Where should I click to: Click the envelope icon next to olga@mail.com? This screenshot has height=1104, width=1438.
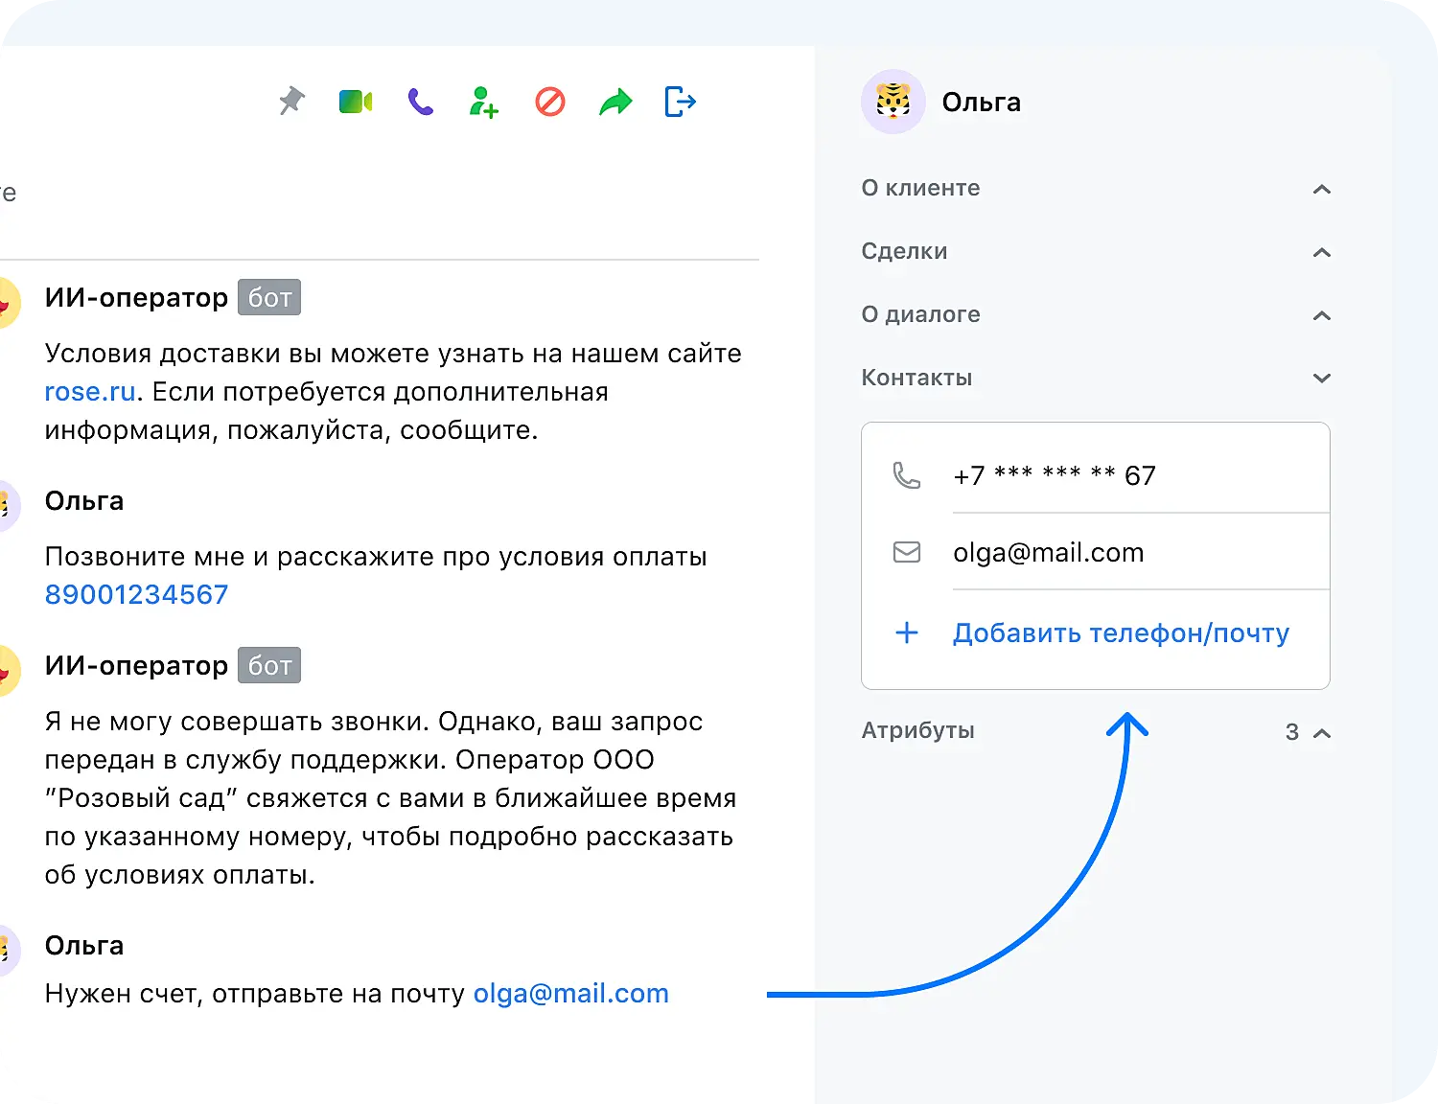(x=906, y=552)
